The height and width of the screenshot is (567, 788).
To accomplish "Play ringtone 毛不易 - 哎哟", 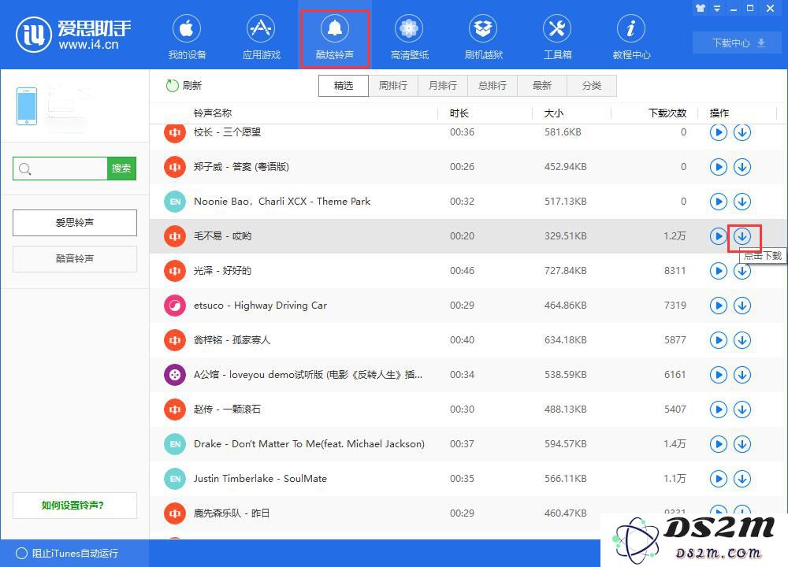I will [719, 236].
